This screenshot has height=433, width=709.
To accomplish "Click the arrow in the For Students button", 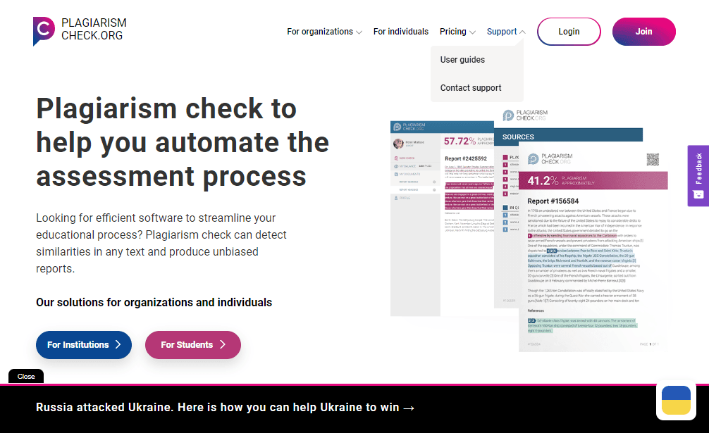I will pos(223,344).
